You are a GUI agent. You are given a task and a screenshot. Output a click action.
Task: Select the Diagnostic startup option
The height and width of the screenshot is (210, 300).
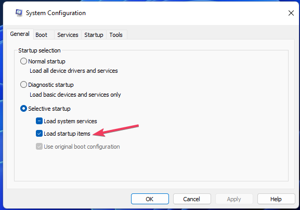point(23,85)
